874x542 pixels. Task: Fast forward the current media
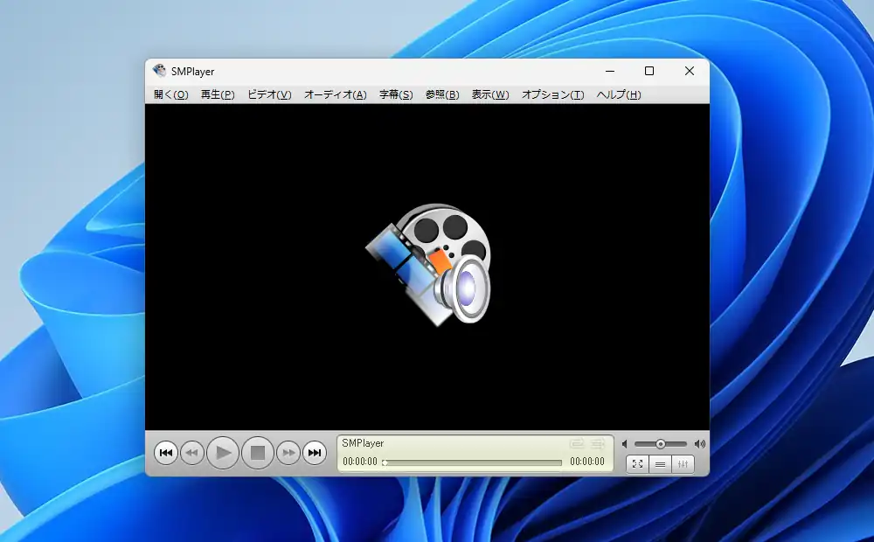coord(288,453)
